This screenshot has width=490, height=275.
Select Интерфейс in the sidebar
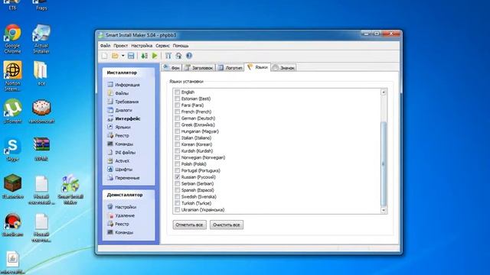(124, 119)
